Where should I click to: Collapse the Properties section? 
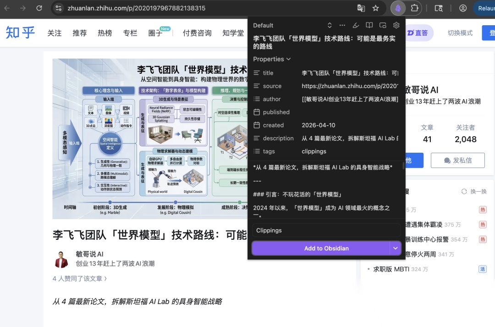click(x=272, y=59)
